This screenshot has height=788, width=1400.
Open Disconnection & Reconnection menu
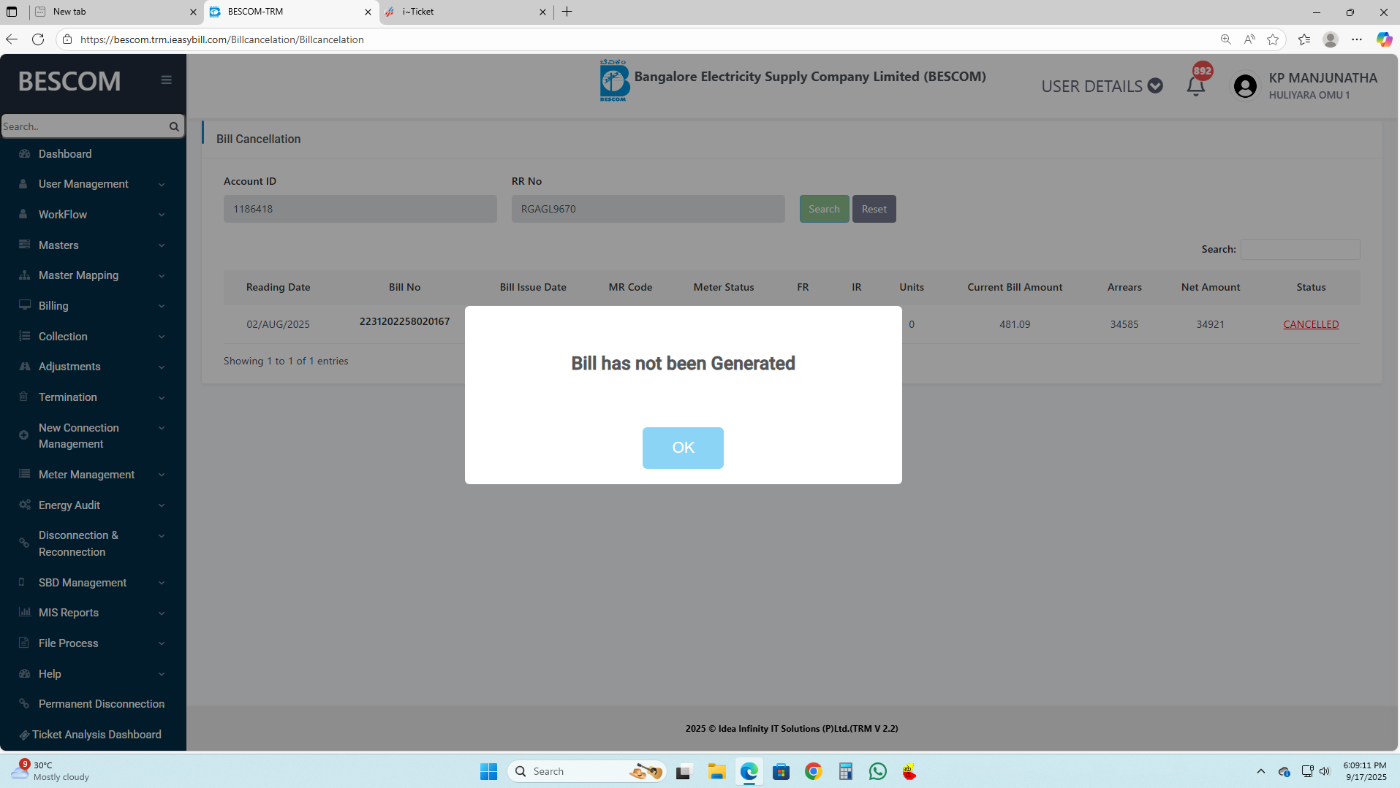(x=93, y=543)
